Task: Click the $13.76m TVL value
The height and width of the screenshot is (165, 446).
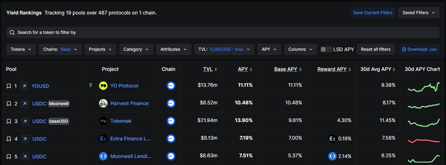Action: [207, 85]
